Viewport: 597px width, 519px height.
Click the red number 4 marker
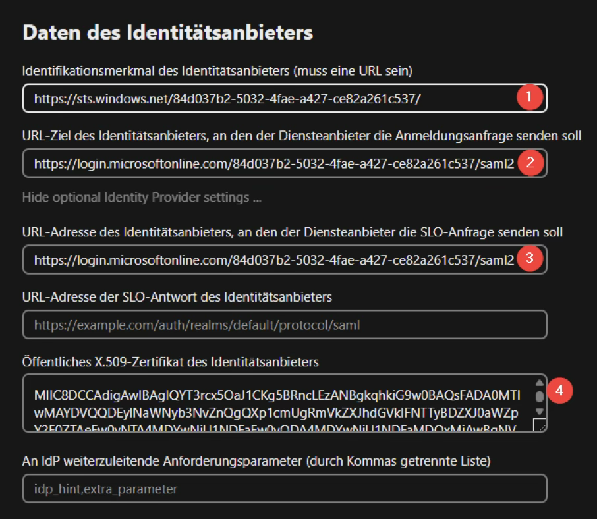point(559,390)
